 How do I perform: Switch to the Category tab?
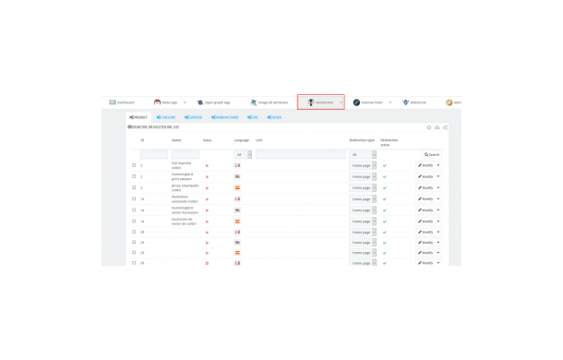(x=166, y=117)
